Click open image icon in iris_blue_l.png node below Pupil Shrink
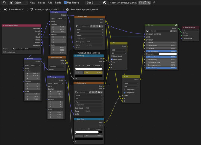Image resolution: width=201 pixels, height=145 pixels. [x=99, y=92]
